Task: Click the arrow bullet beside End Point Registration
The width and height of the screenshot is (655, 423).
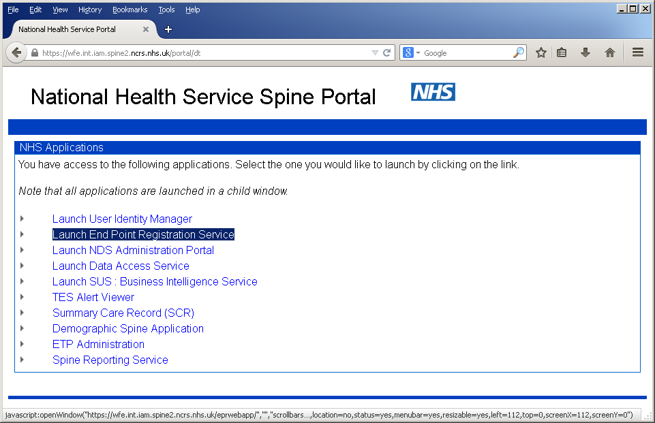Action: pyautogui.click(x=22, y=234)
